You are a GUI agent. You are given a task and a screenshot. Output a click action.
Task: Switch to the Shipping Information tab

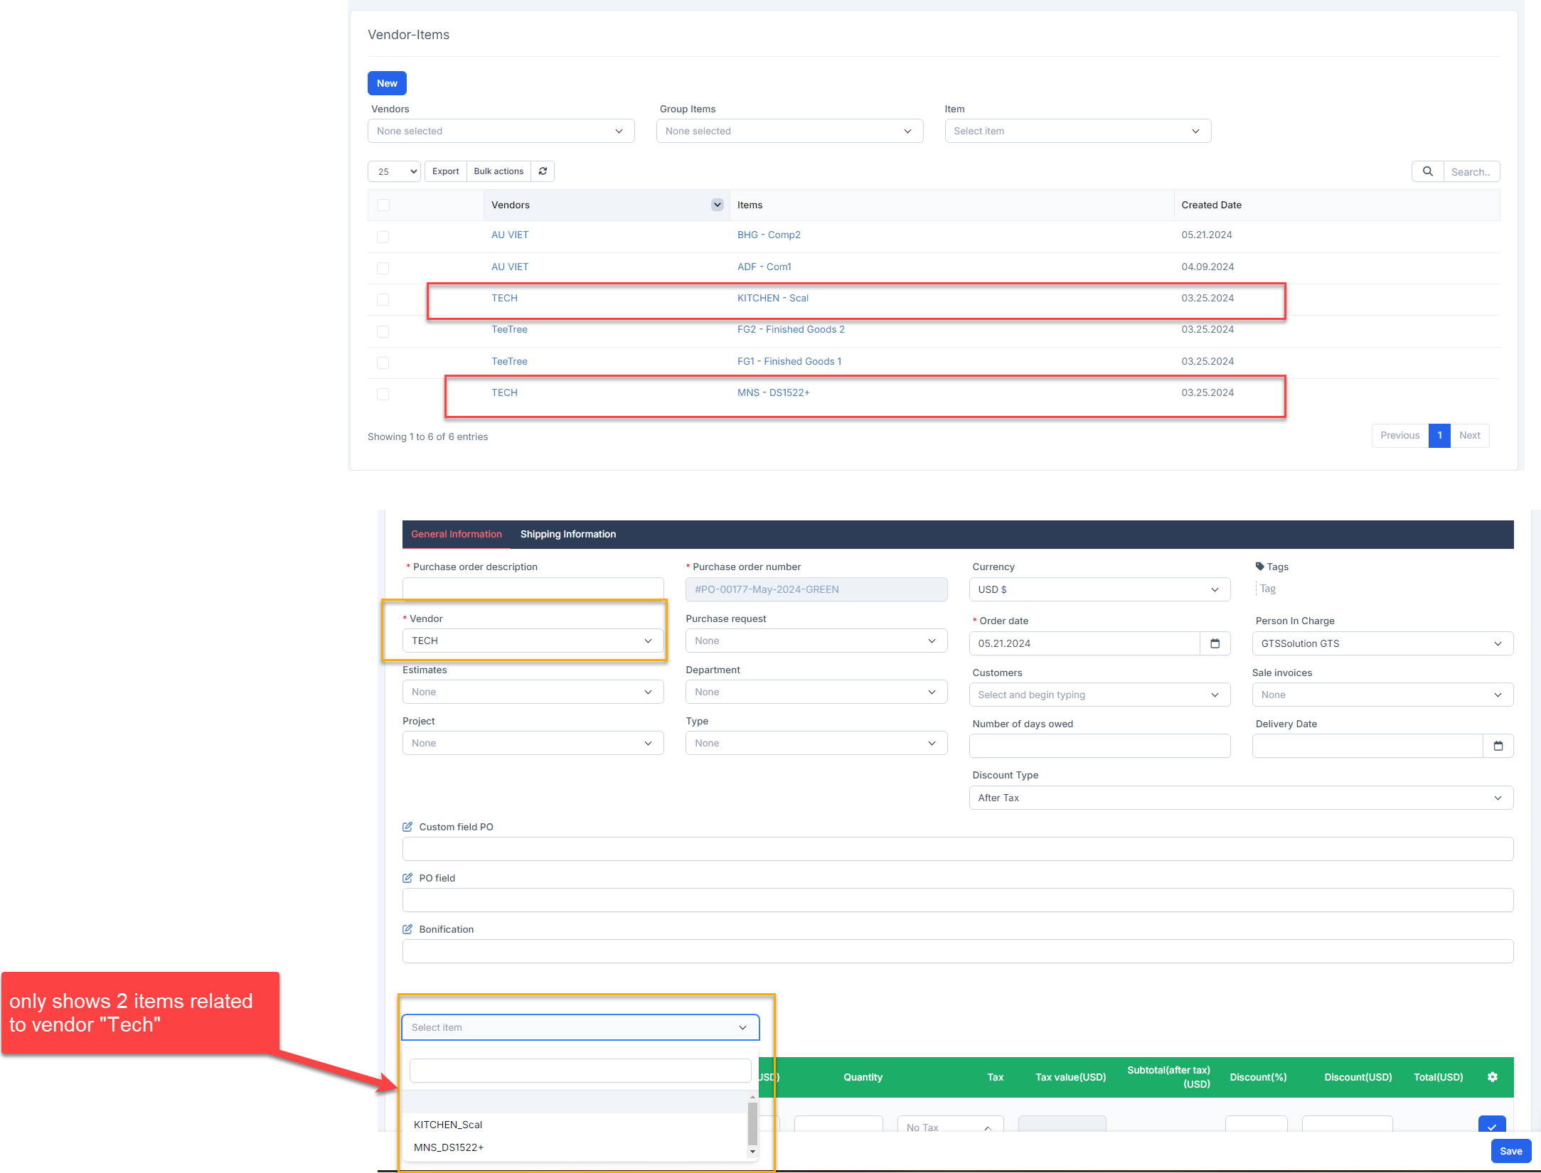(567, 534)
